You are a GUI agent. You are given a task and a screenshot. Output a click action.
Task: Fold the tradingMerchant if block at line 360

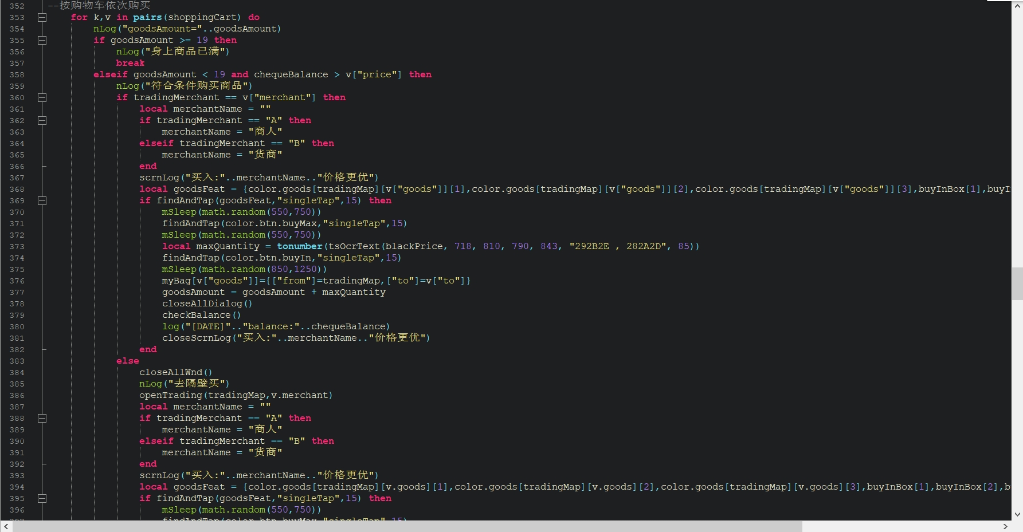pos(42,97)
